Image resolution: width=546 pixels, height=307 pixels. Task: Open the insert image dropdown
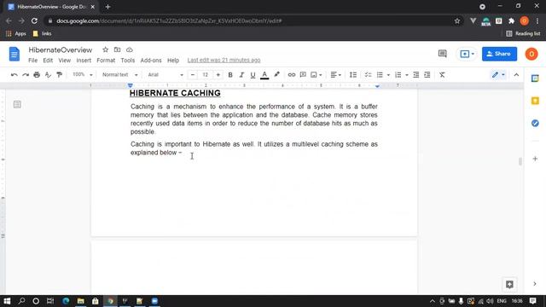(x=317, y=75)
